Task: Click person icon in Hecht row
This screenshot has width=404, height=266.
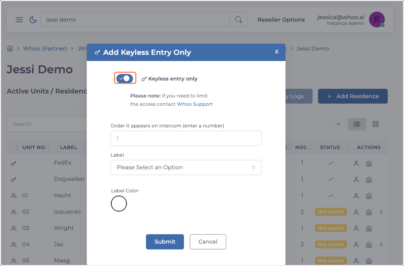Action: point(356,196)
